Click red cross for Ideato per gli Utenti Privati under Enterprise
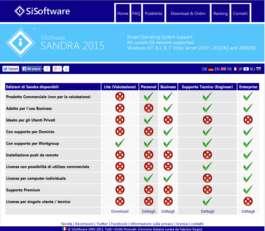The height and width of the screenshot is (231, 265). (248, 120)
